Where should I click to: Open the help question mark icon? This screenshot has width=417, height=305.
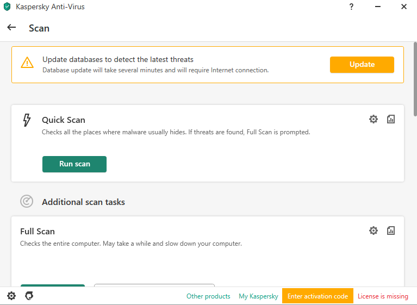(x=351, y=7)
